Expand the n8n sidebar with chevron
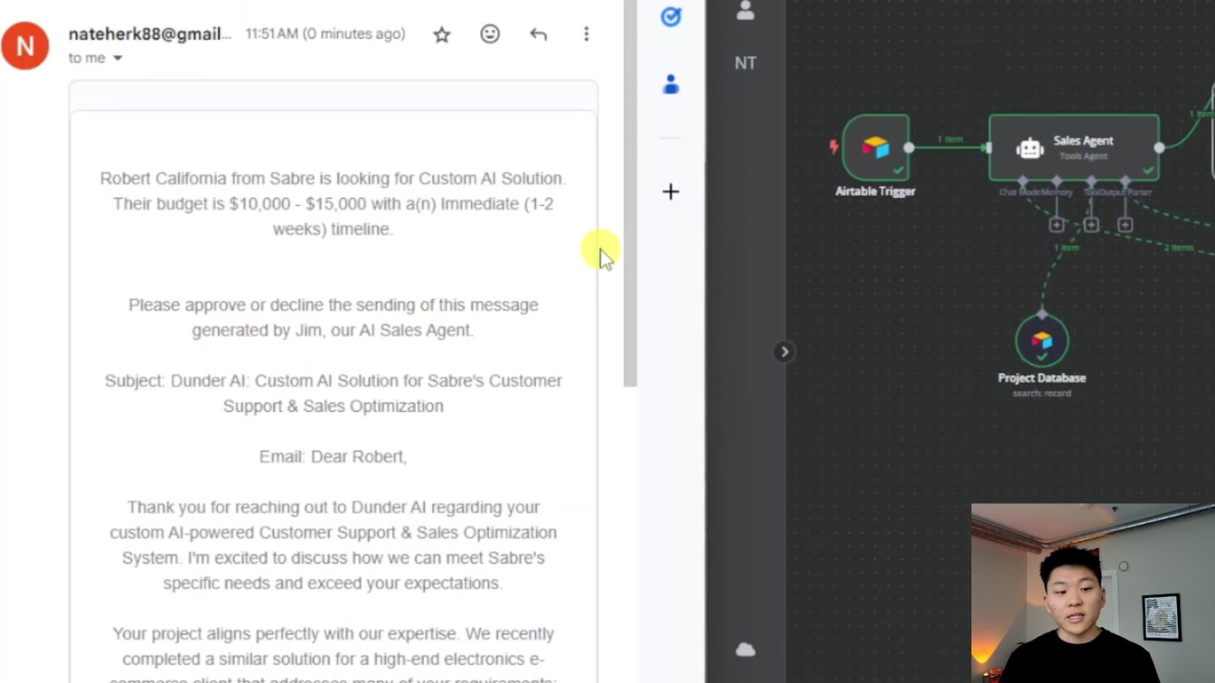Image resolution: width=1215 pixels, height=683 pixels. (784, 351)
